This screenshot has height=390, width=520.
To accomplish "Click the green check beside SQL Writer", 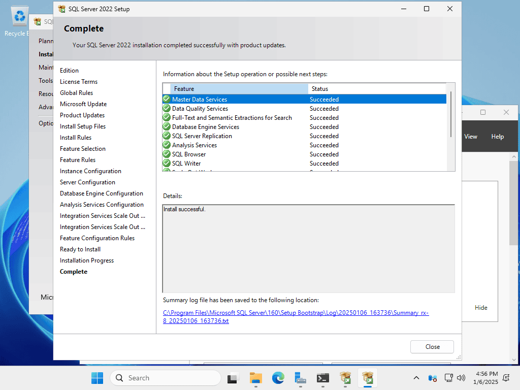I will click(167, 163).
